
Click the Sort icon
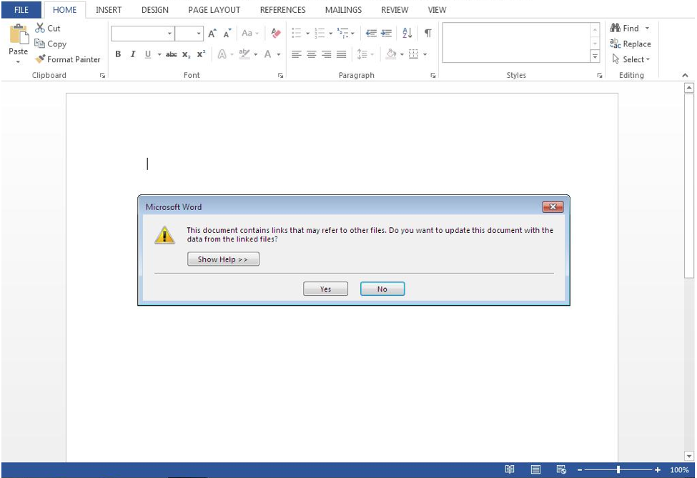pyautogui.click(x=407, y=34)
